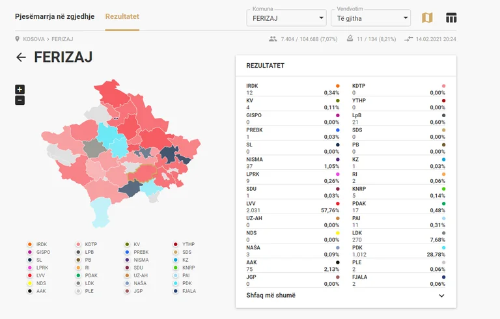Click UZ-AH in map legend

pos(136,275)
